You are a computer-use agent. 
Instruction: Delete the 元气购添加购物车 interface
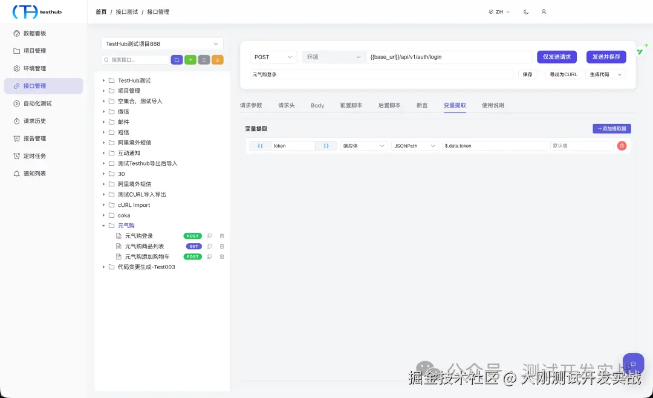222,256
